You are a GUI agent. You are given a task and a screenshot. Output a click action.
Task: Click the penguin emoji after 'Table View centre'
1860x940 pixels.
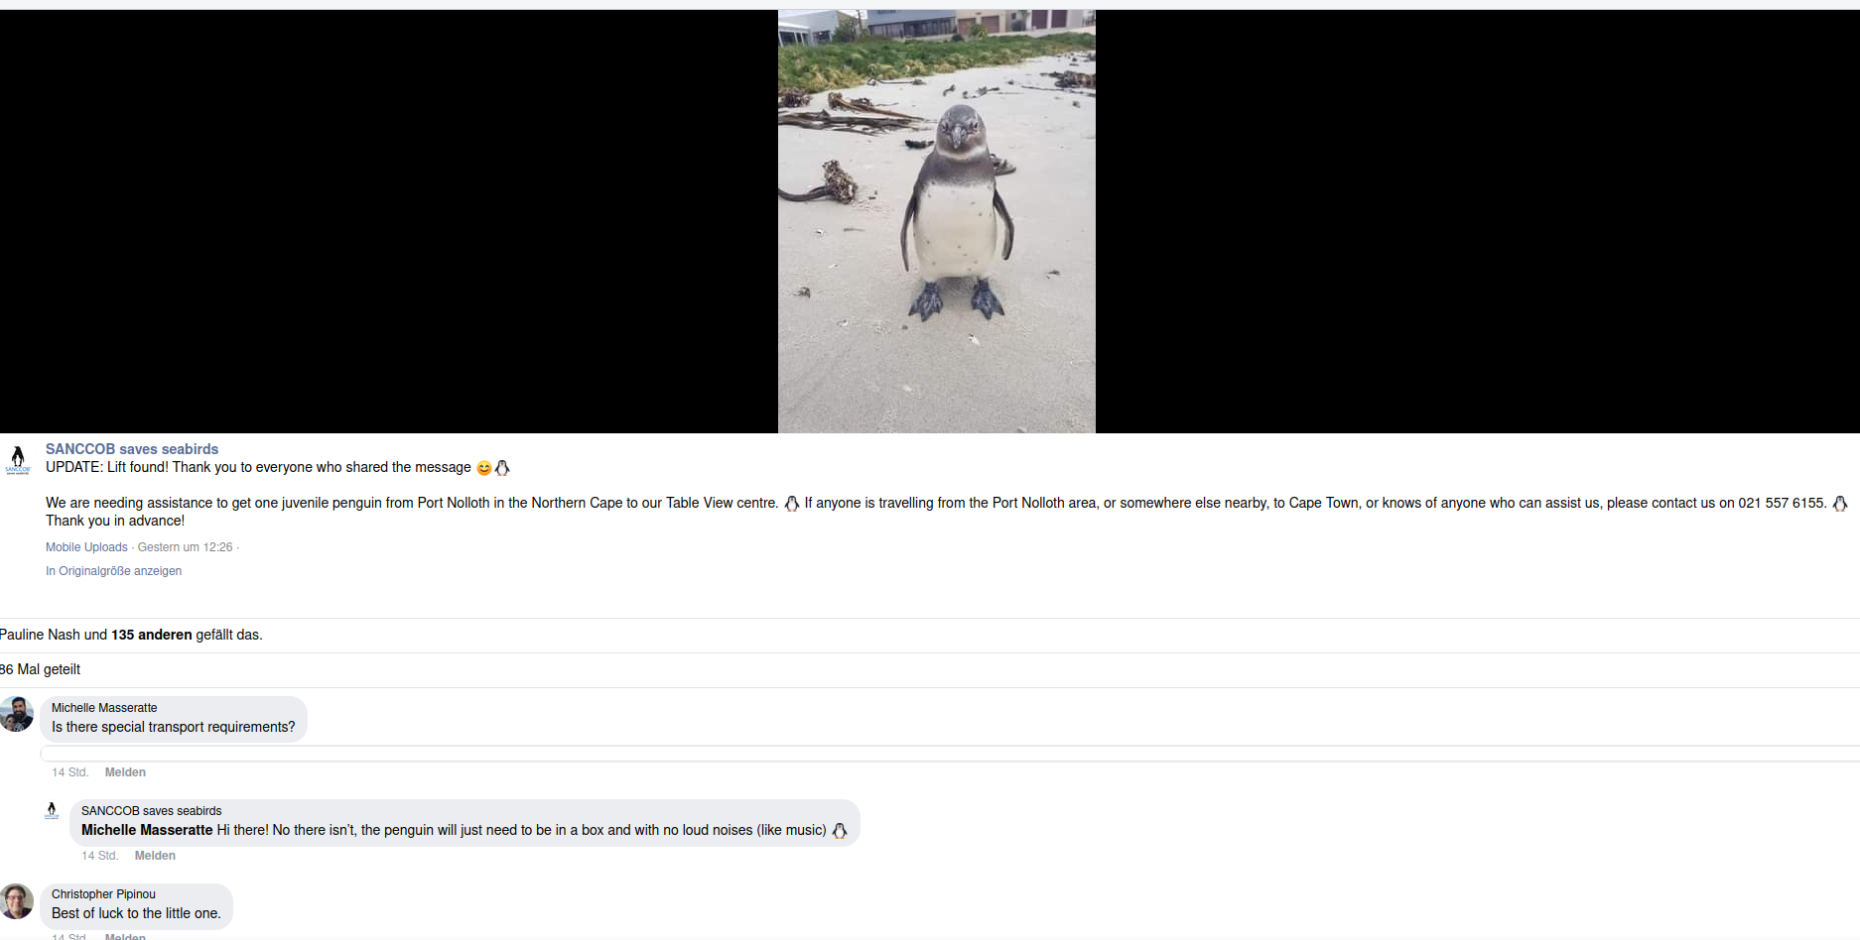click(792, 504)
